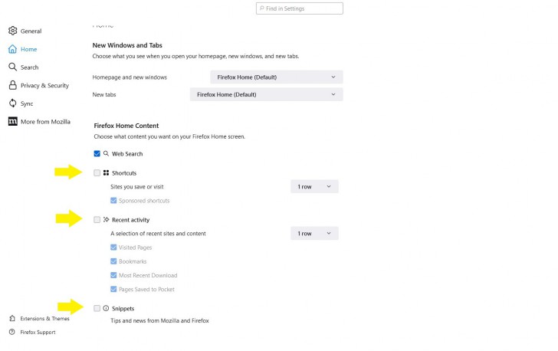The image size is (558, 351).
Task: Switch to Sync settings section
Action: point(27,103)
